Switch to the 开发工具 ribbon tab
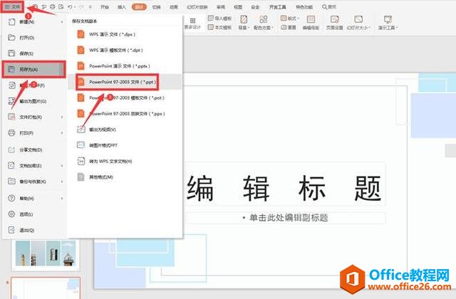 277,6
